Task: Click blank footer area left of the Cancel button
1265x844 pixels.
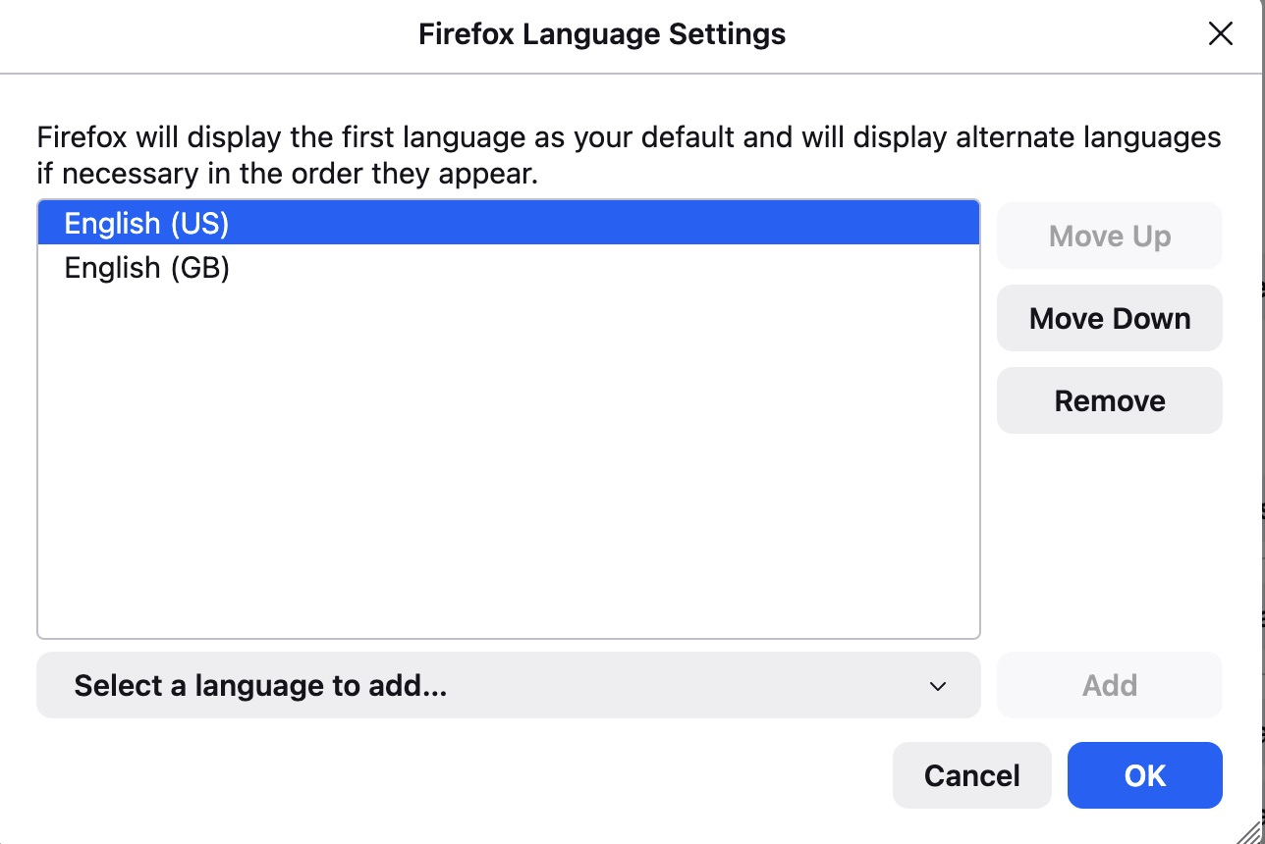Action: [442, 775]
